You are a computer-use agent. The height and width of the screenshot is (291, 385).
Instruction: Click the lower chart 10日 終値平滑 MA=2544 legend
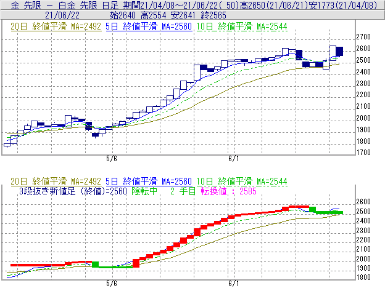point(242,181)
